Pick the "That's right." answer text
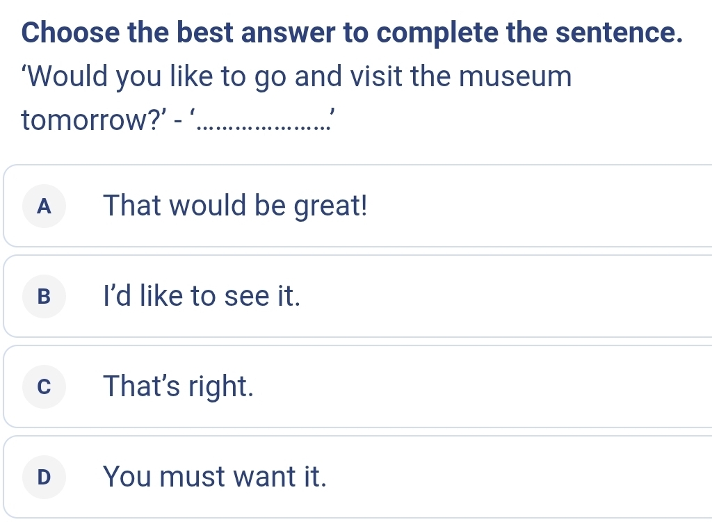This screenshot has width=712, height=522. pyautogui.click(x=177, y=386)
